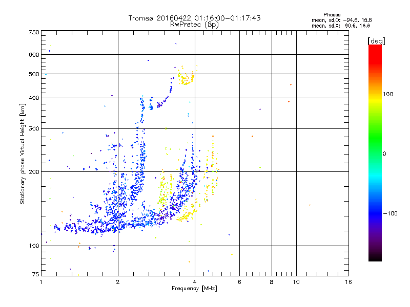Click the "Stationary phase Virtual Height [km]" axis title
This screenshot has height=307, width=410.
23,154
